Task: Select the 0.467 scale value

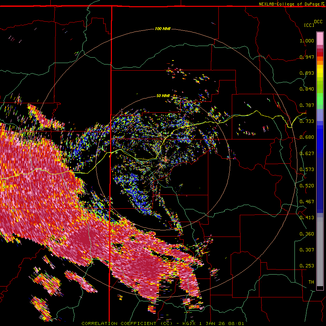Action: (307, 202)
